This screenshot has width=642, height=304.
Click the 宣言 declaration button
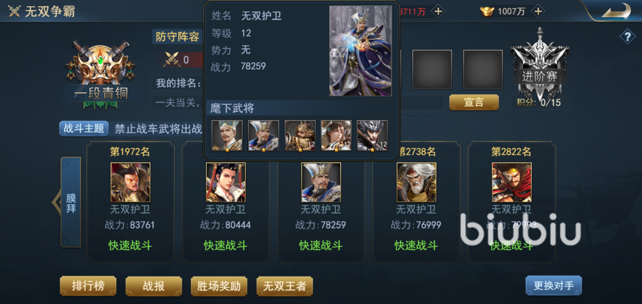pos(474,102)
